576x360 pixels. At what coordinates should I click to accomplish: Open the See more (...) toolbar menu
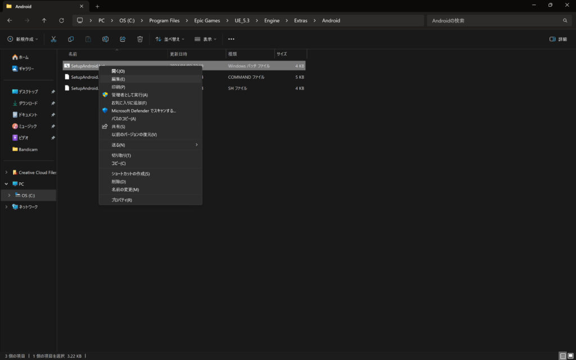(x=231, y=39)
